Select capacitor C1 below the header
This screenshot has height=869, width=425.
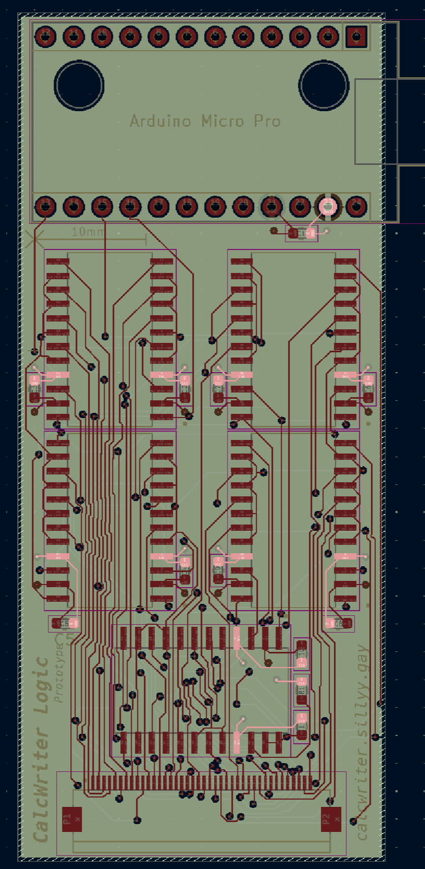pos(302,234)
